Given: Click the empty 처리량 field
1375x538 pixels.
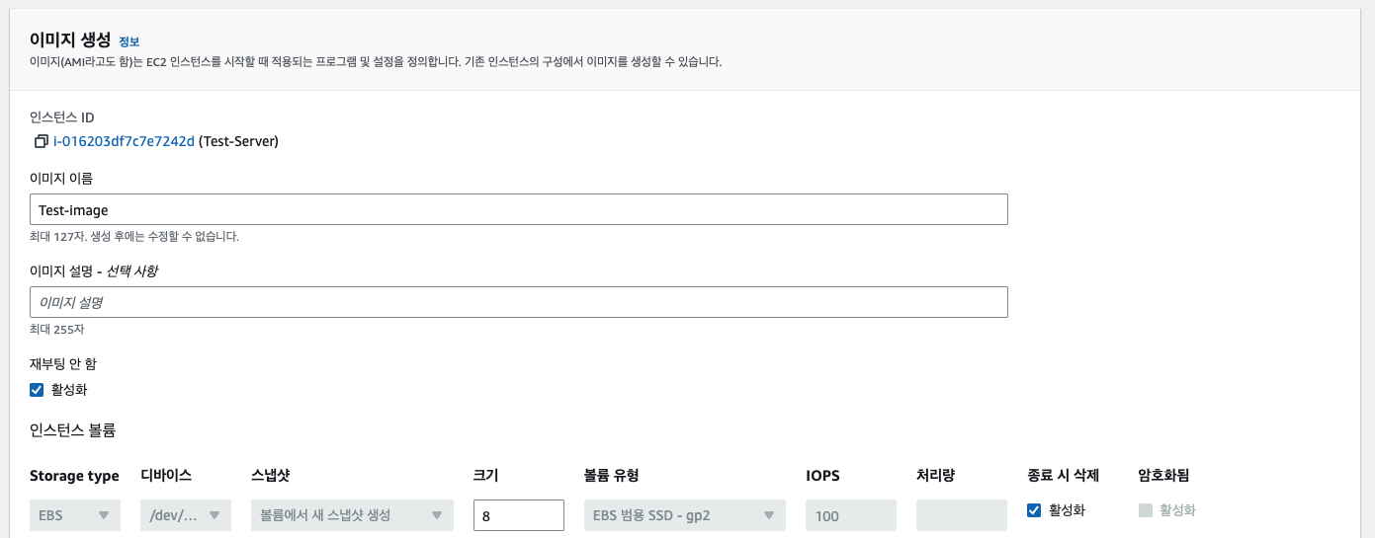Looking at the screenshot, I should [x=962, y=515].
